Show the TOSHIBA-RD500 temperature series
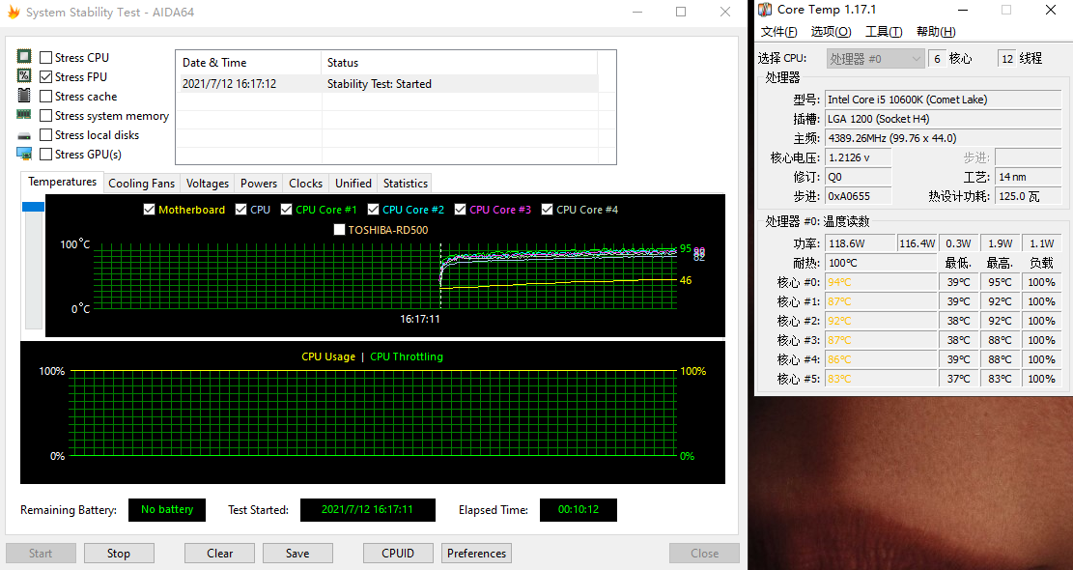The width and height of the screenshot is (1073, 570). [339, 230]
